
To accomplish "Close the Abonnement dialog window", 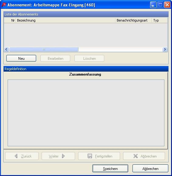I will tap(167, 5).
